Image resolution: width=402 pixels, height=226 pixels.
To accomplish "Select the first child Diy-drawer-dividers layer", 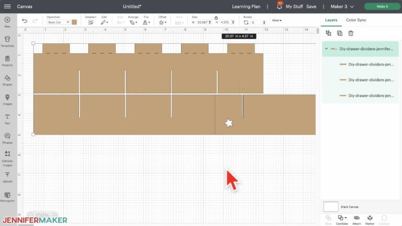I will coord(361,64).
